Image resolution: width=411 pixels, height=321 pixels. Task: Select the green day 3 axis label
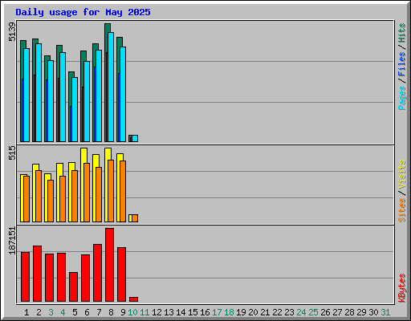point(51,312)
